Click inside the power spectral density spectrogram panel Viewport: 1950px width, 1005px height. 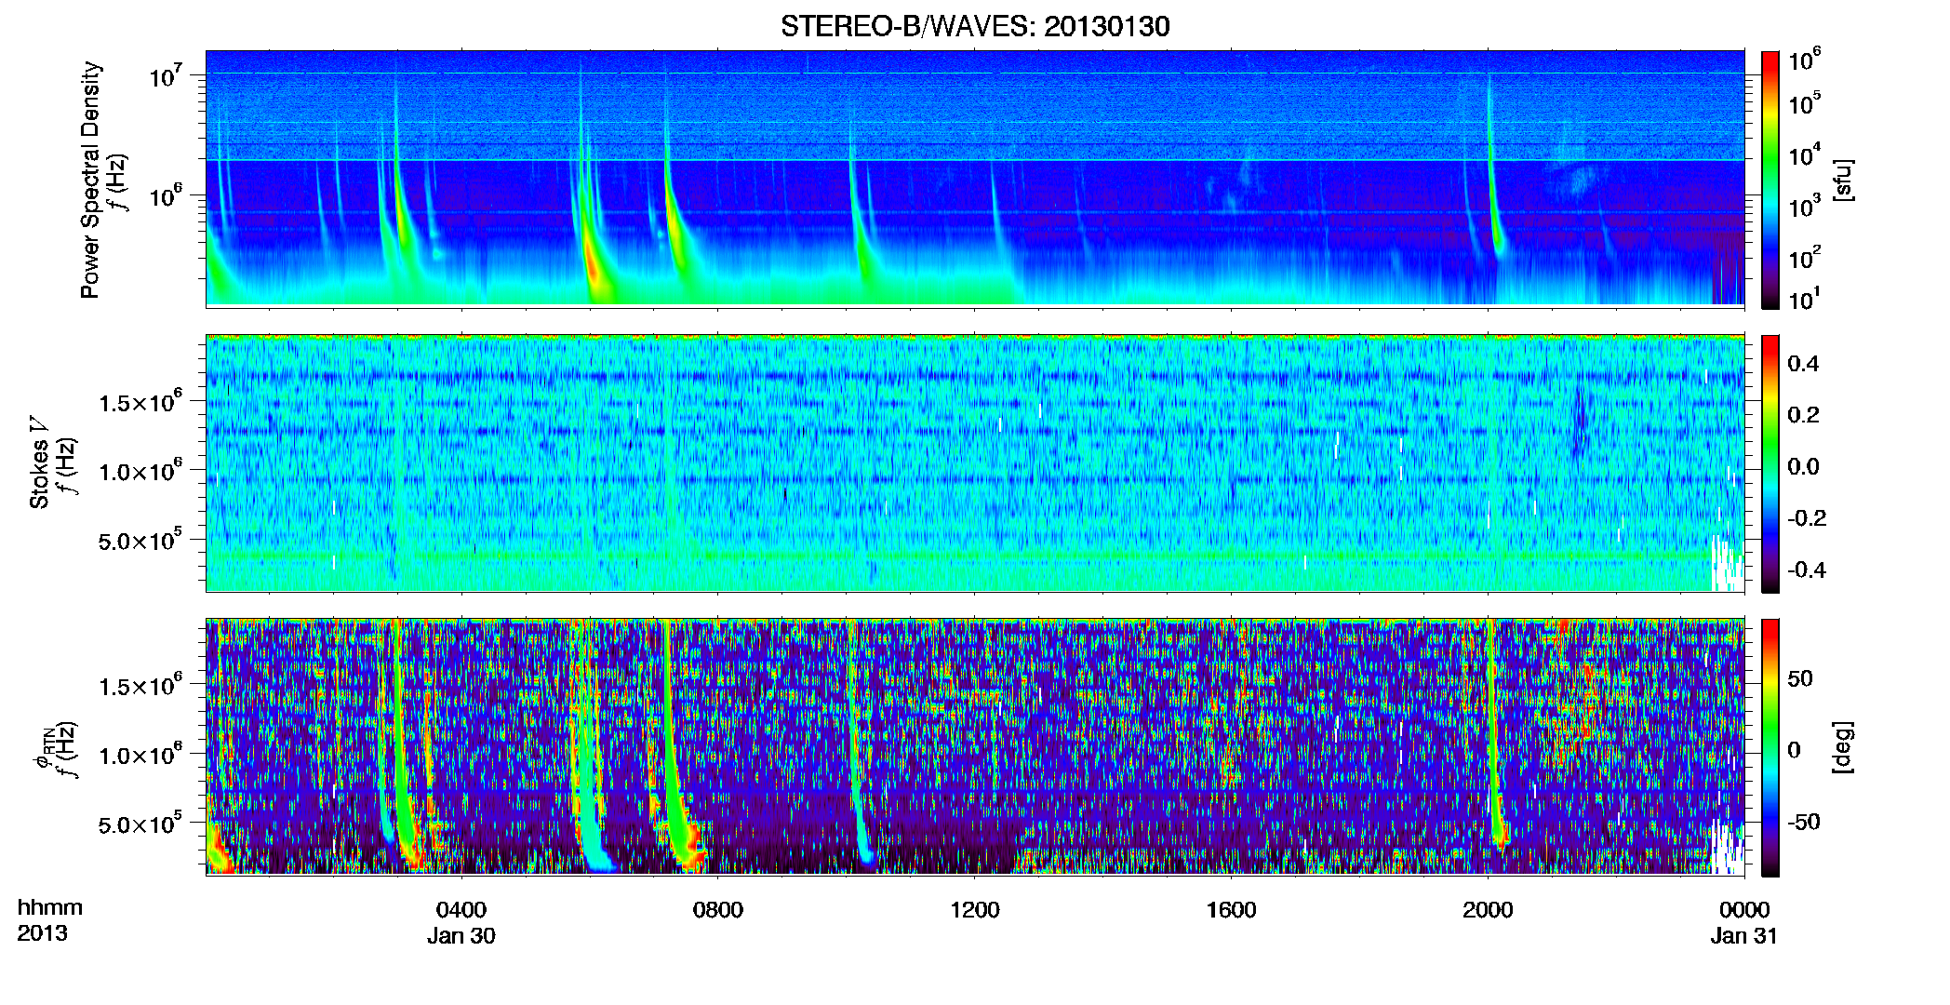[975, 178]
